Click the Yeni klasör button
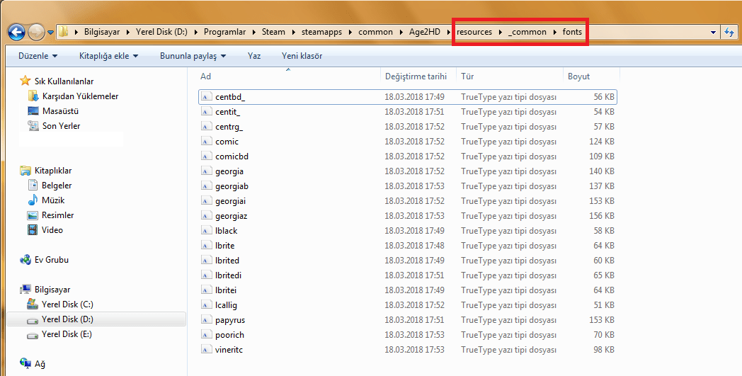742x376 pixels. coord(302,56)
